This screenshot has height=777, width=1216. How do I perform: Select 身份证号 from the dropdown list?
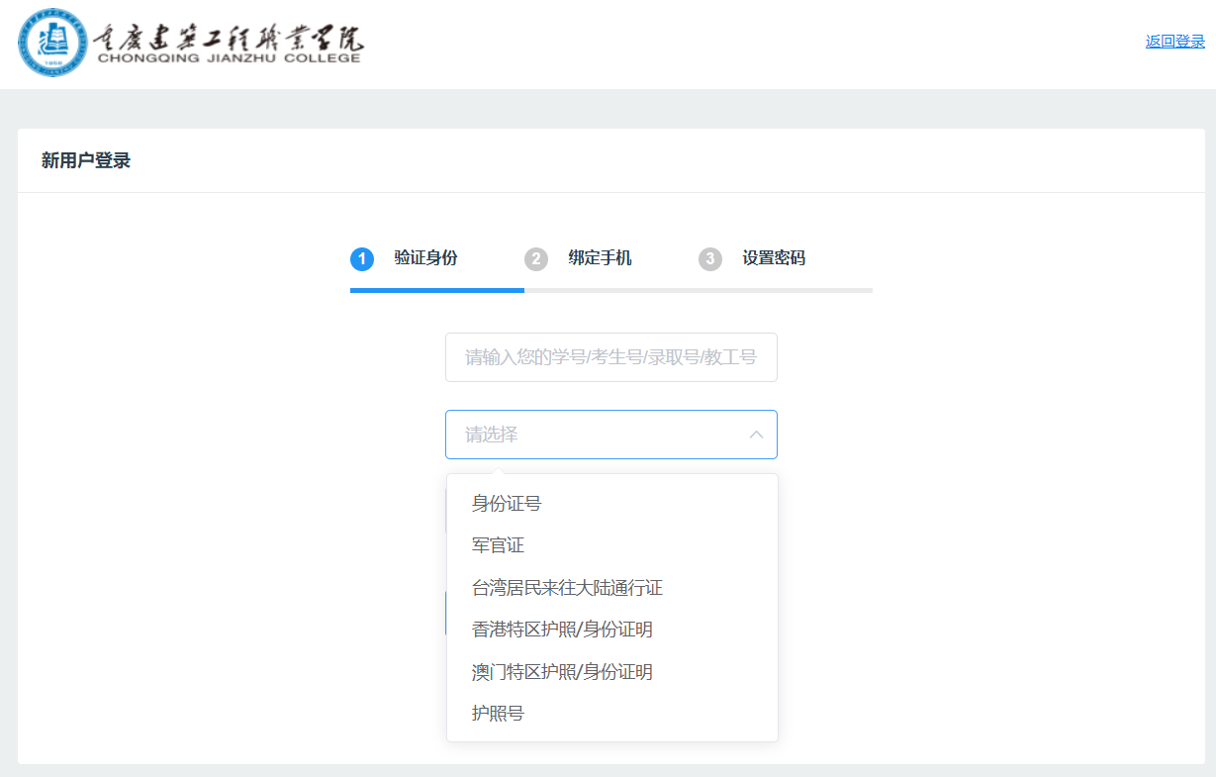point(507,504)
